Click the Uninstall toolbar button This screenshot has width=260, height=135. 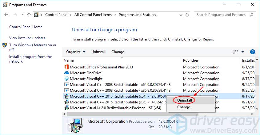[98, 52]
